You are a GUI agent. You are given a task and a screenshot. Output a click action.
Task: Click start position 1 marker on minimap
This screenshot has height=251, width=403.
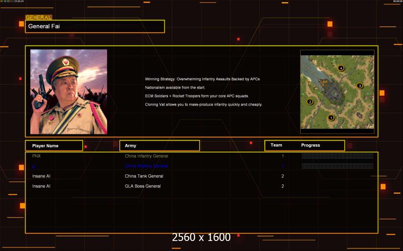pyautogui.click(x=331, y=118)
